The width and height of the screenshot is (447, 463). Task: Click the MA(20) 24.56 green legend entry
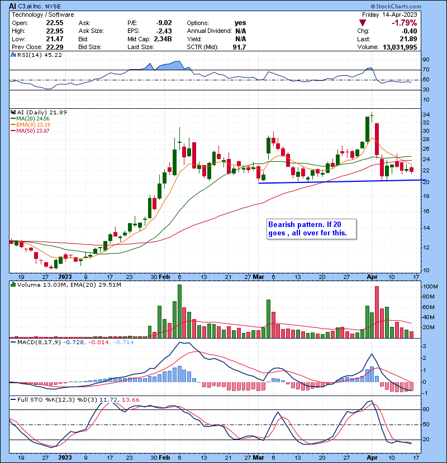click(x=30, y=119)
